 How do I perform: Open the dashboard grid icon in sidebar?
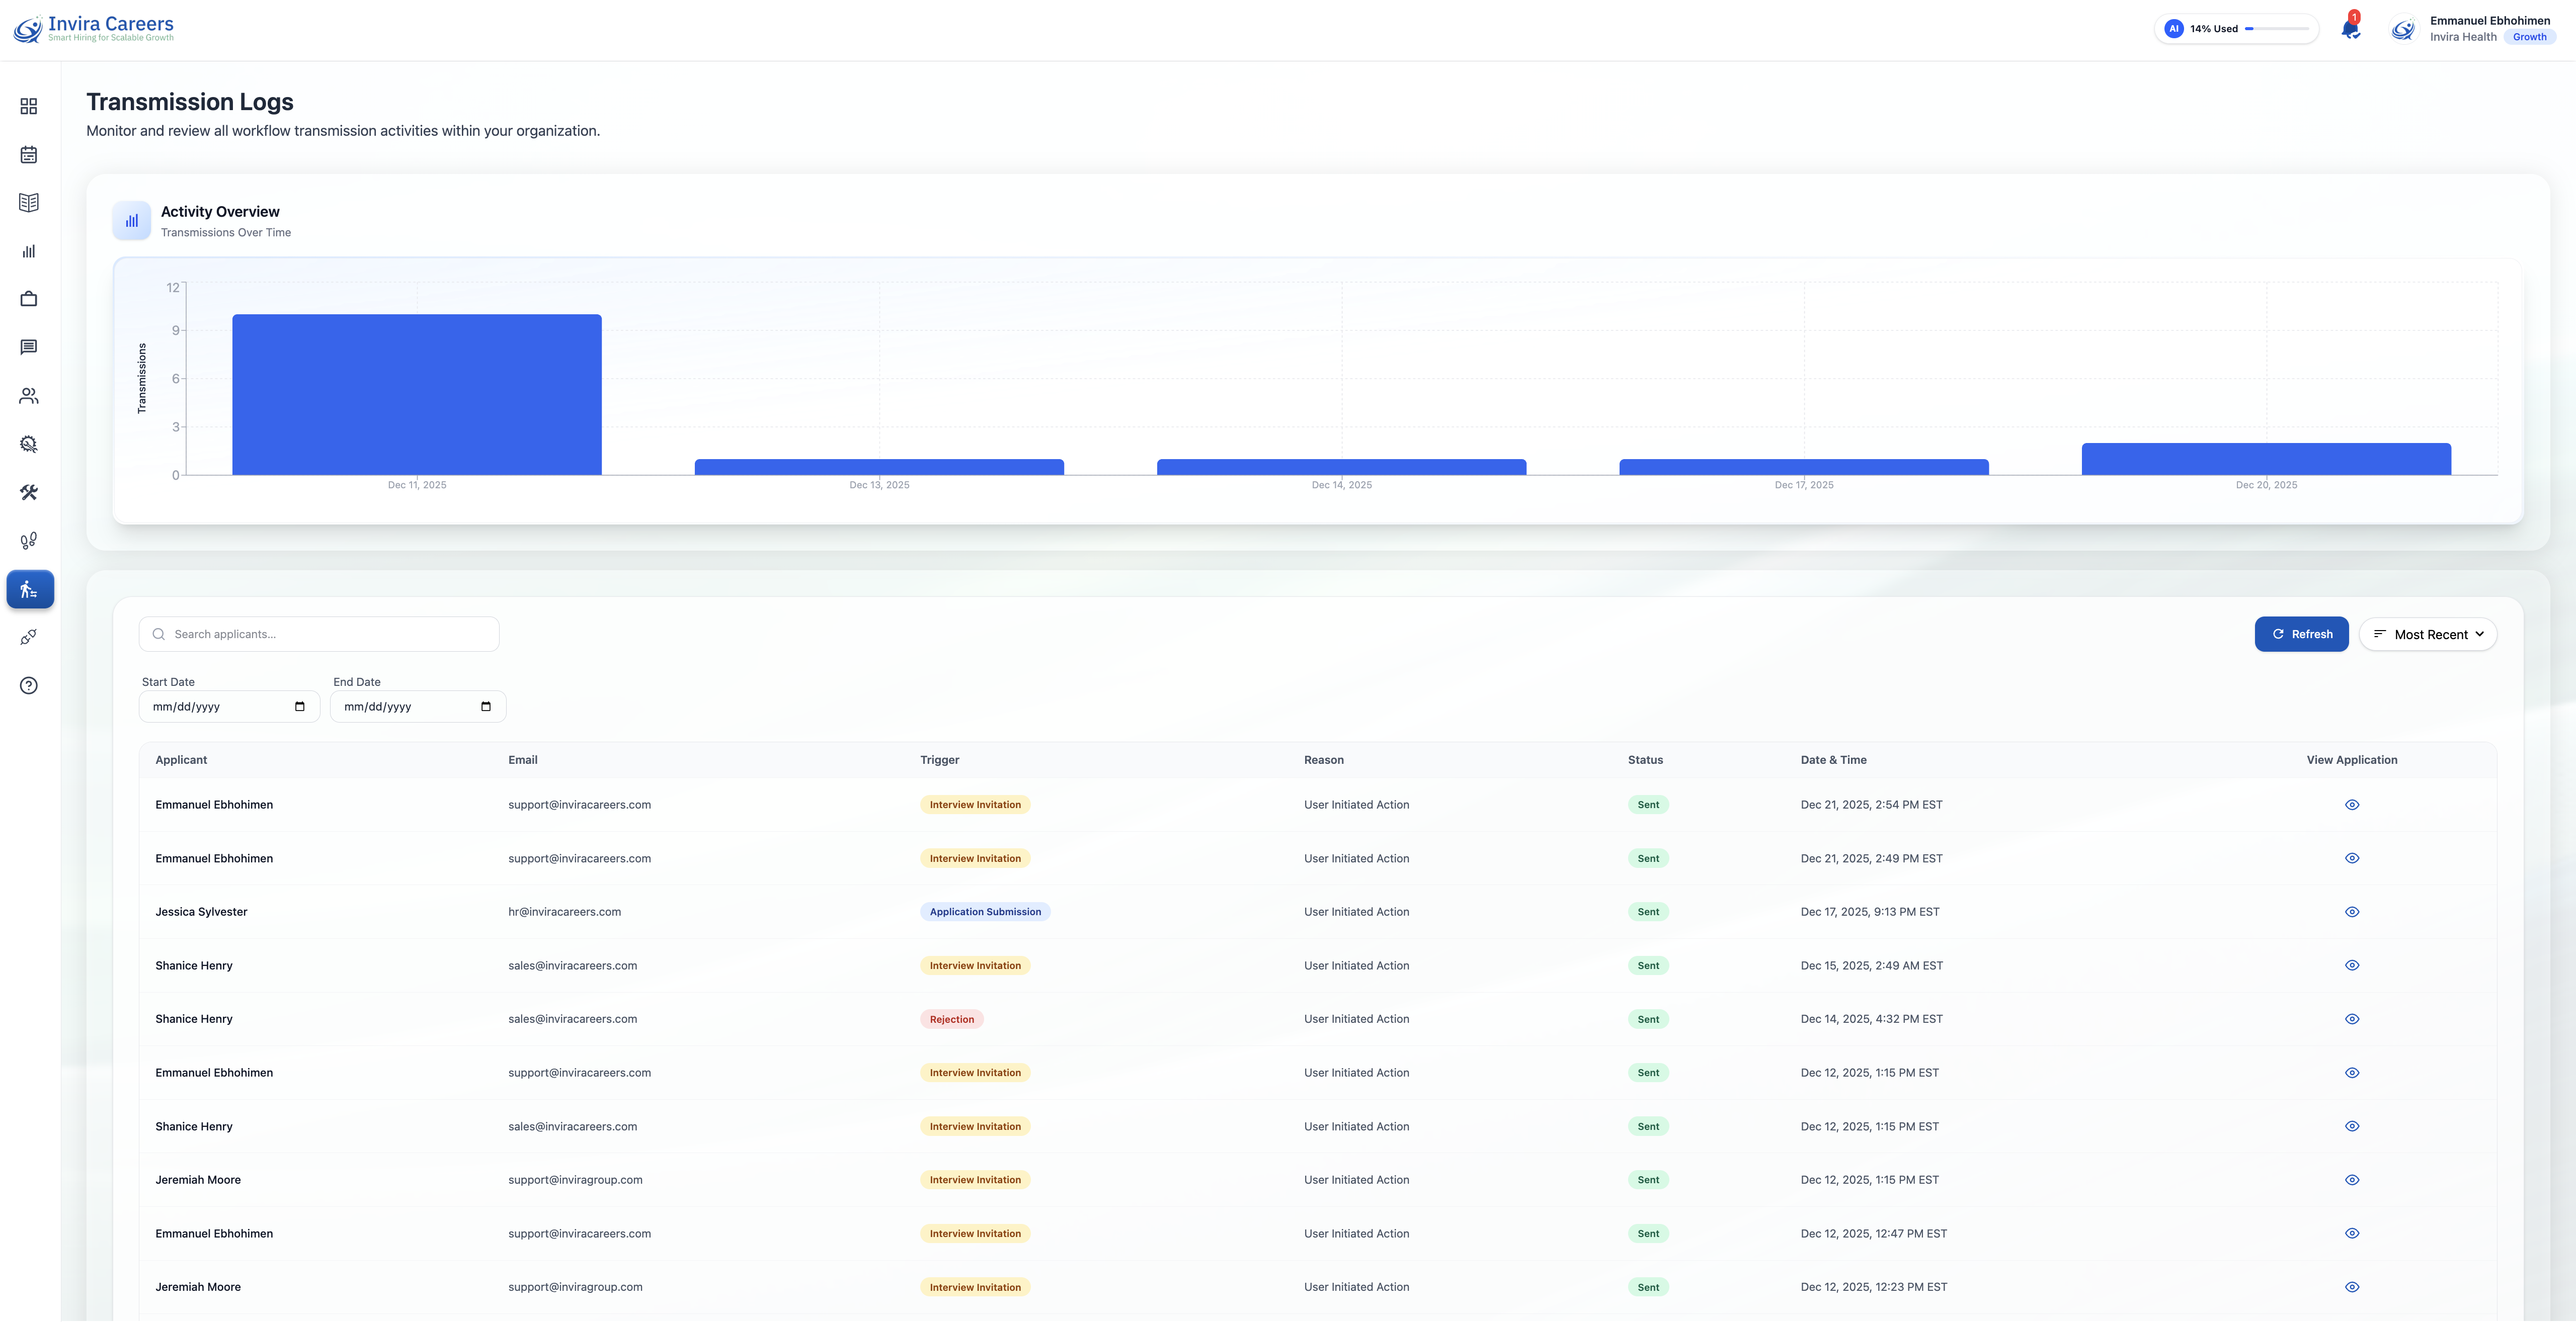(29, 106)
